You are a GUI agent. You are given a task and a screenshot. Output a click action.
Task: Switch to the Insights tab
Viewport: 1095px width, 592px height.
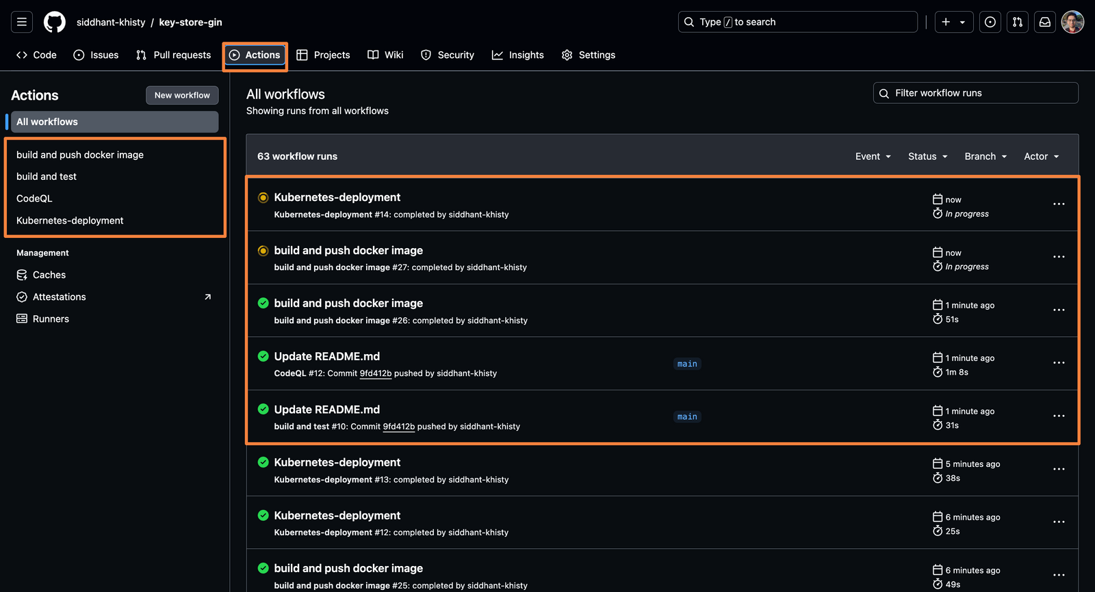tap(517, 55)
